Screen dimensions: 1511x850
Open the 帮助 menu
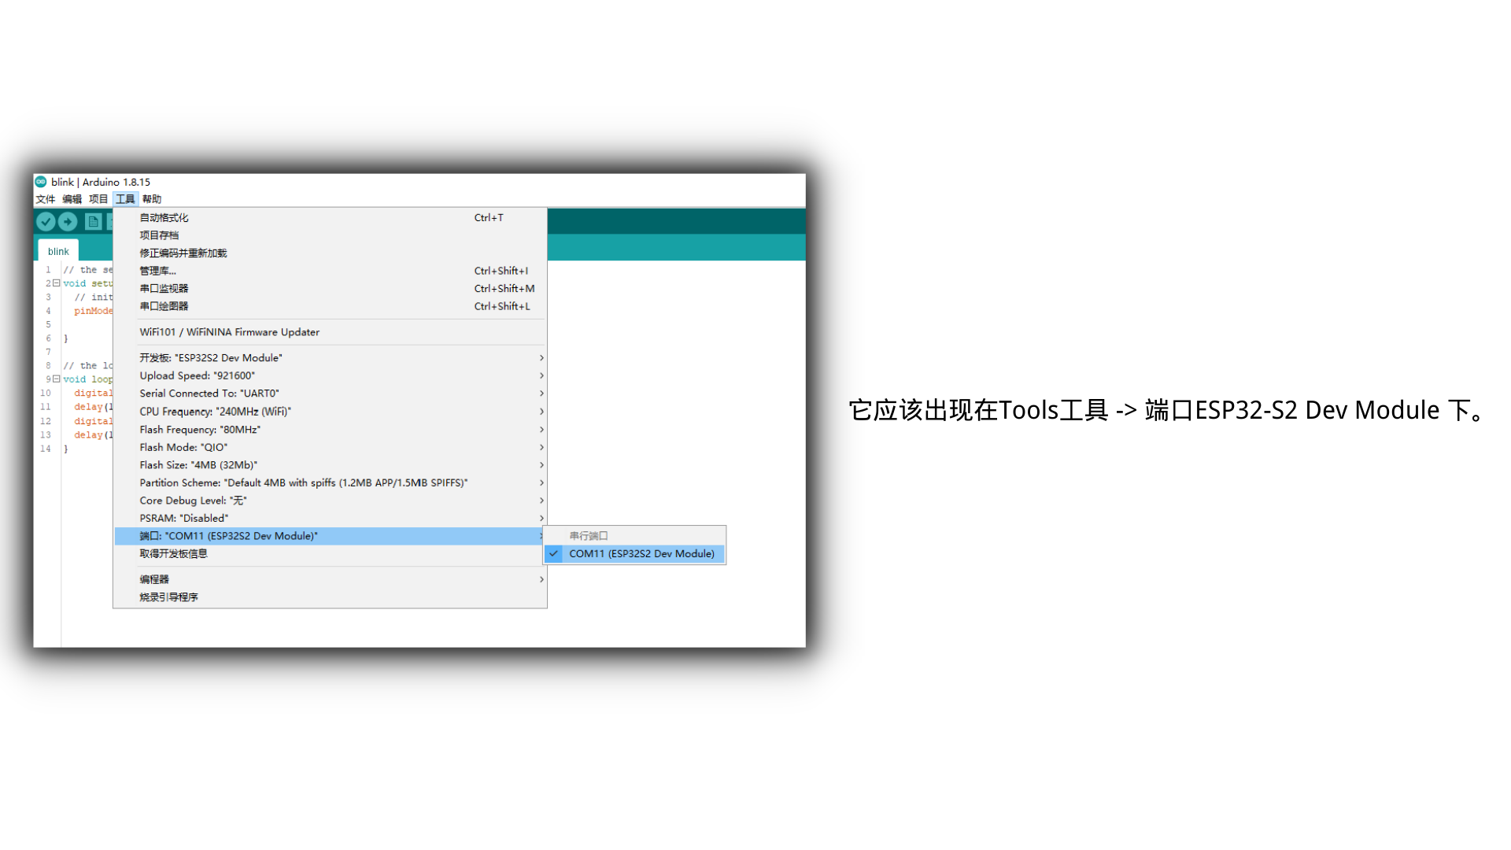click(152, 199)
